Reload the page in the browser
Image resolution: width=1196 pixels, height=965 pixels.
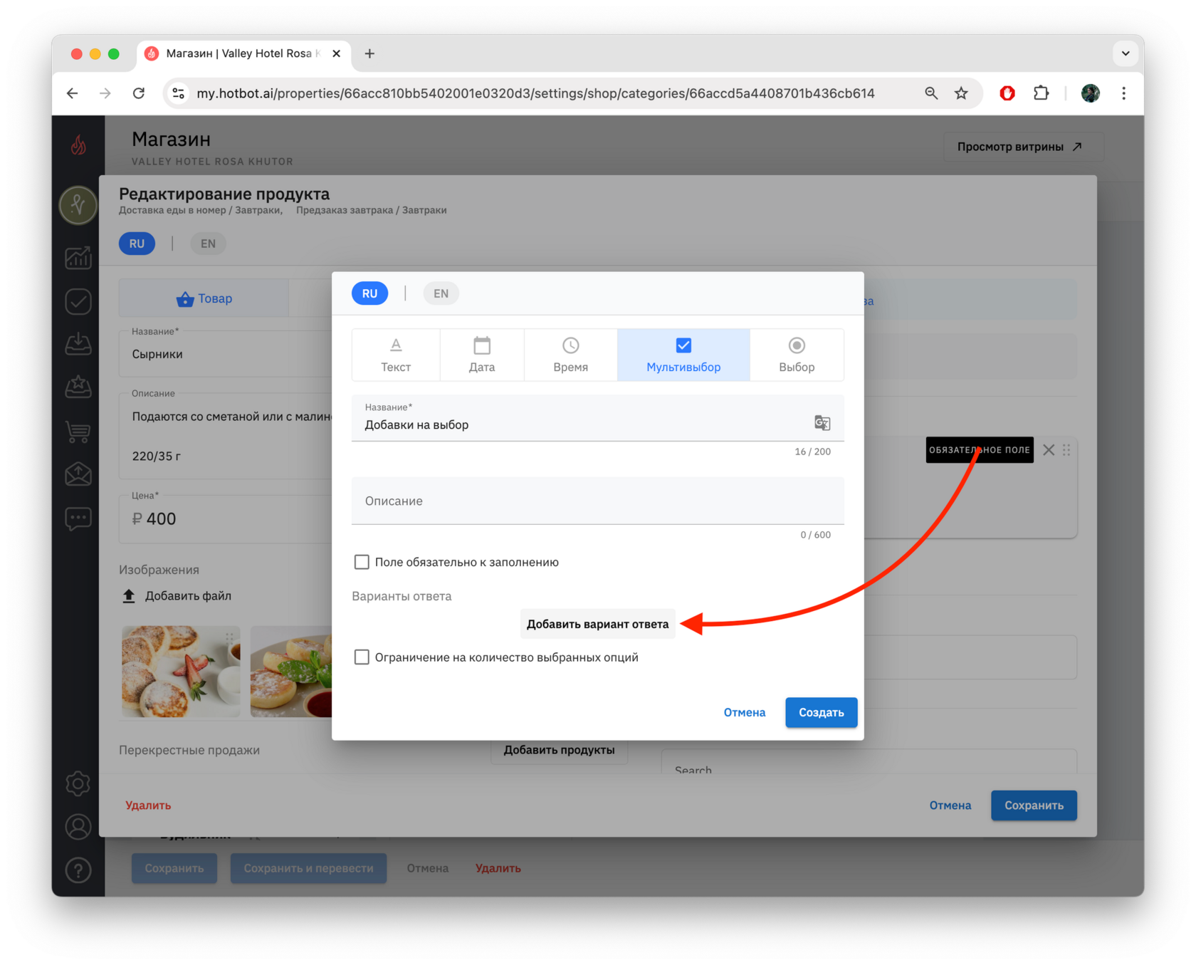(139, 93)
